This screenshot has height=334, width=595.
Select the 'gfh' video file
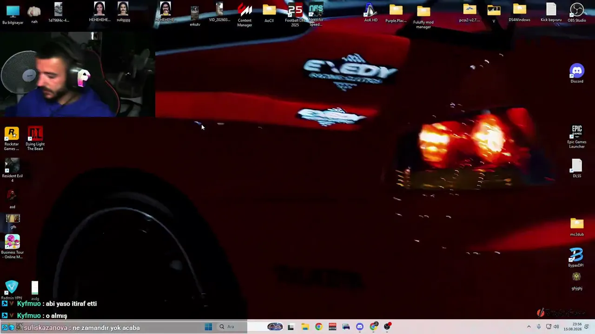(x=13, y=221)
